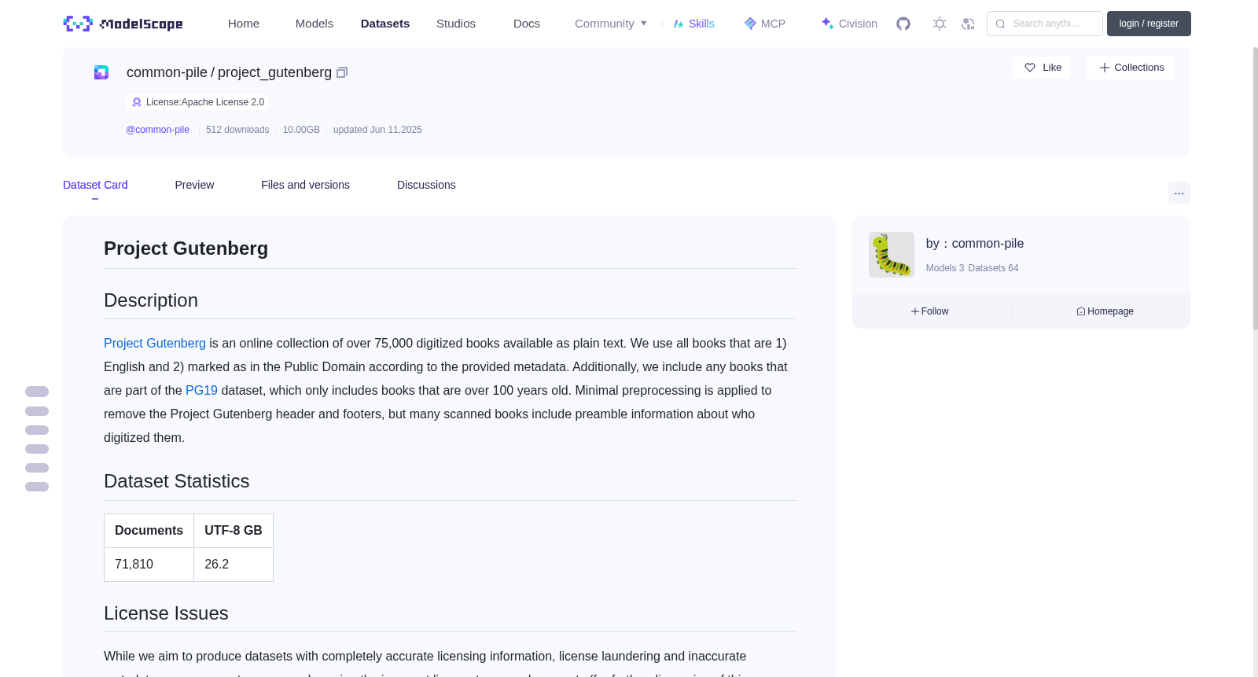Screen dimensions: 1258x677
Task: Add the dataset to Collections
Action: point(1131,68)
